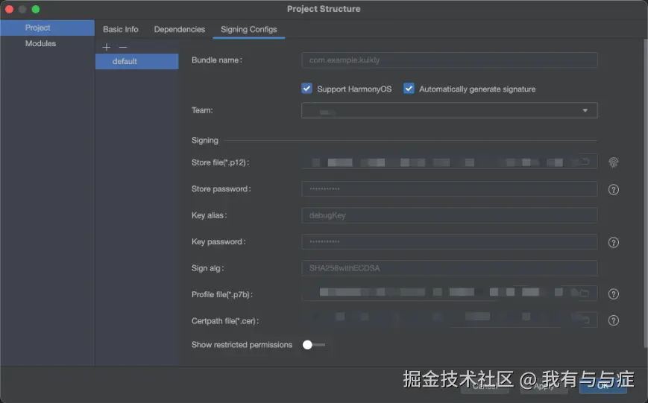
Task: Uncheck Automatically generate signature checkbox
Action: point(409,89)
